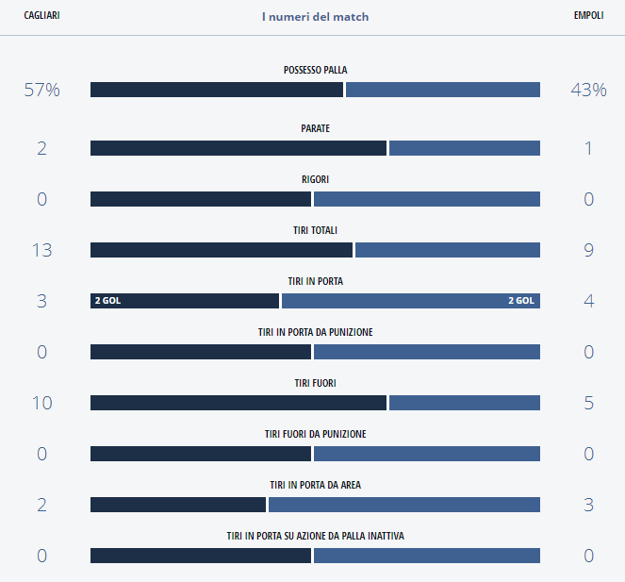Click Empoli's '2 GOL' label on the bar
Screen dimensions: 625x582
tap(521, 301)
